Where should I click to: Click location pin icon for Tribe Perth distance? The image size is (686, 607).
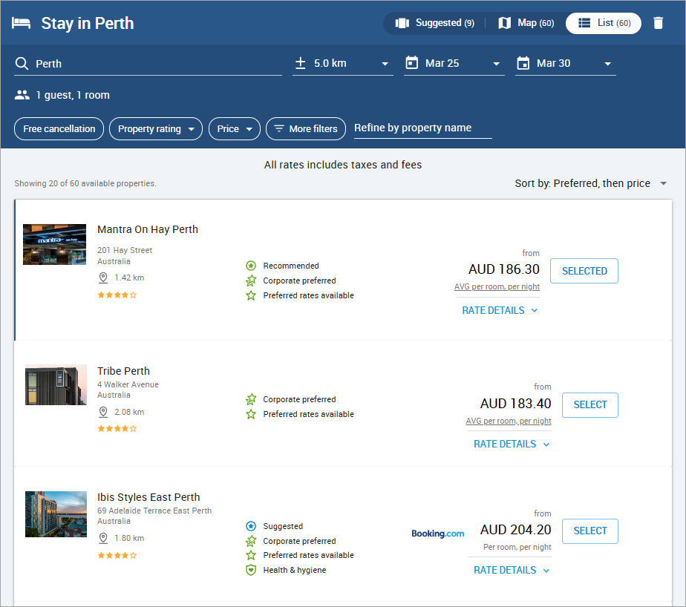pyautogui.click(x=103, y=412)
